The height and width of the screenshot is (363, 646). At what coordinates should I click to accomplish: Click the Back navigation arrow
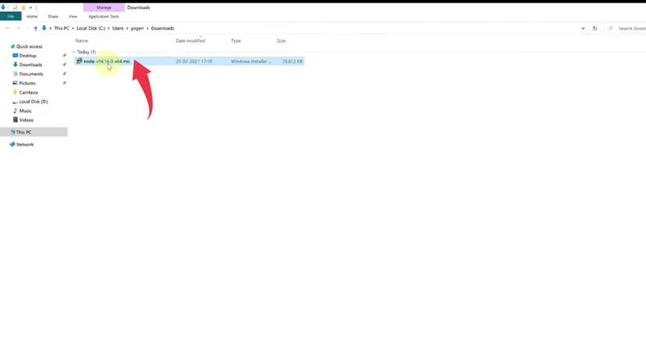click(6, 28)
